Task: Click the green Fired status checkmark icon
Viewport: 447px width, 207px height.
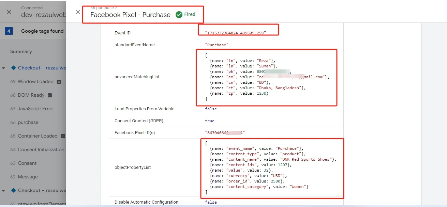Action: (179, 15)
